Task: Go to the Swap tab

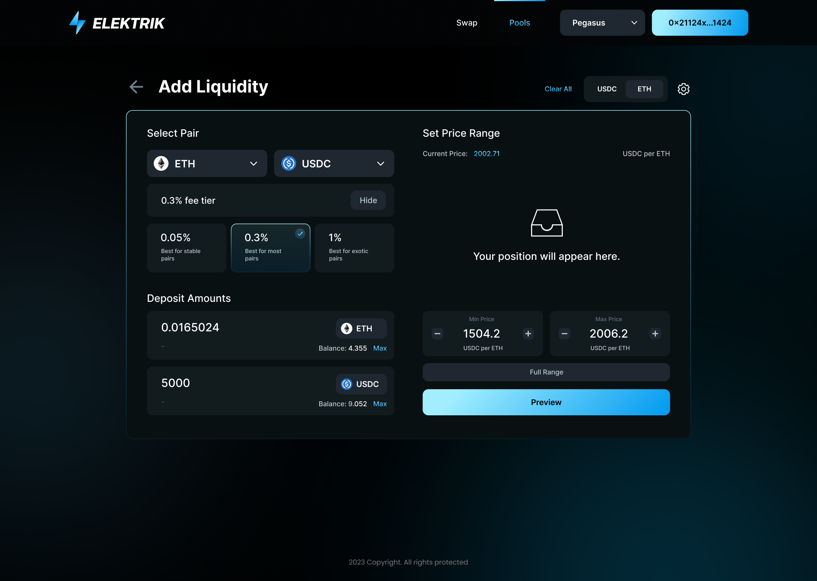Action: click(467, 23)
